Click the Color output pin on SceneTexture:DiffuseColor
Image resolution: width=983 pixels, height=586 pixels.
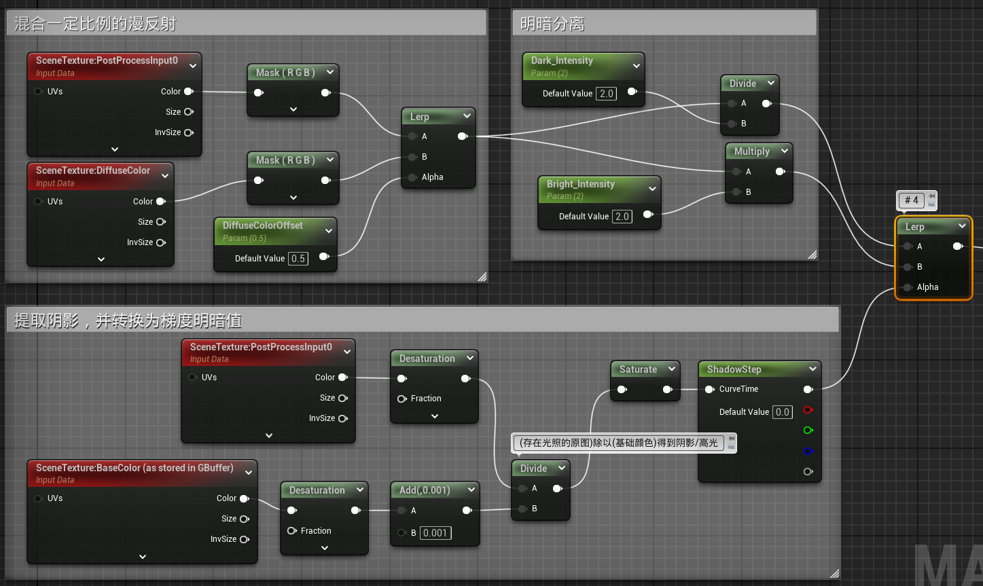pyautogui.click(x=161, y=202)
